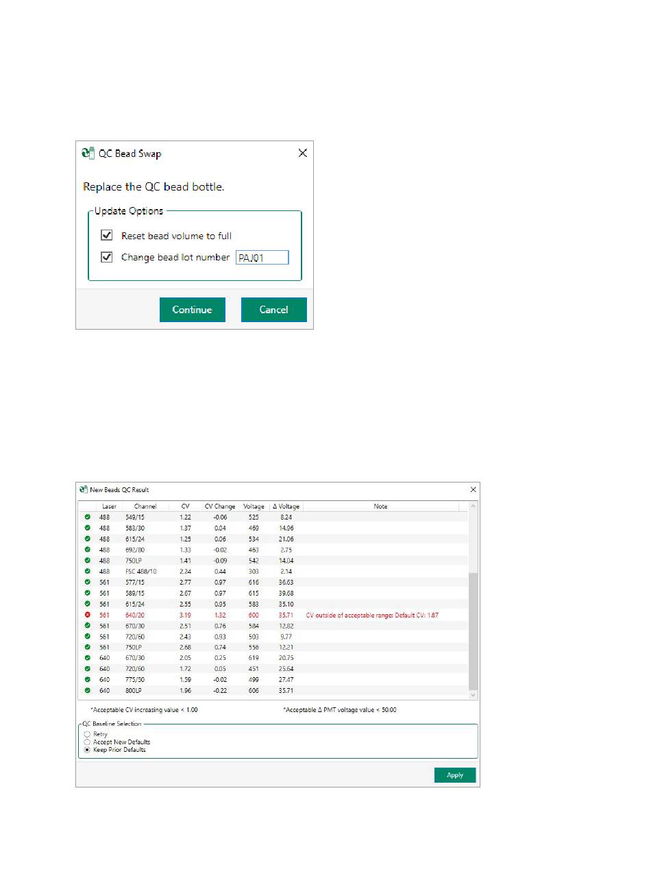The image size is (651, 880).
Task: Click the red failed icon on the 640/20 row
Action: click(x=87, y=615)
